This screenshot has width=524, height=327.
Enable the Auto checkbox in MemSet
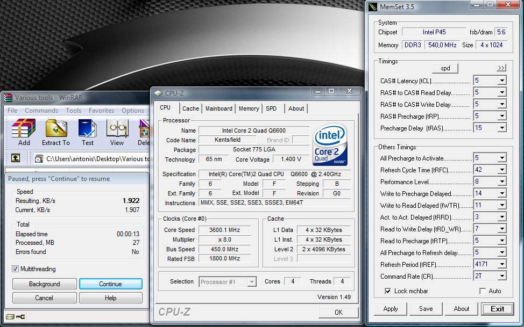483,291
